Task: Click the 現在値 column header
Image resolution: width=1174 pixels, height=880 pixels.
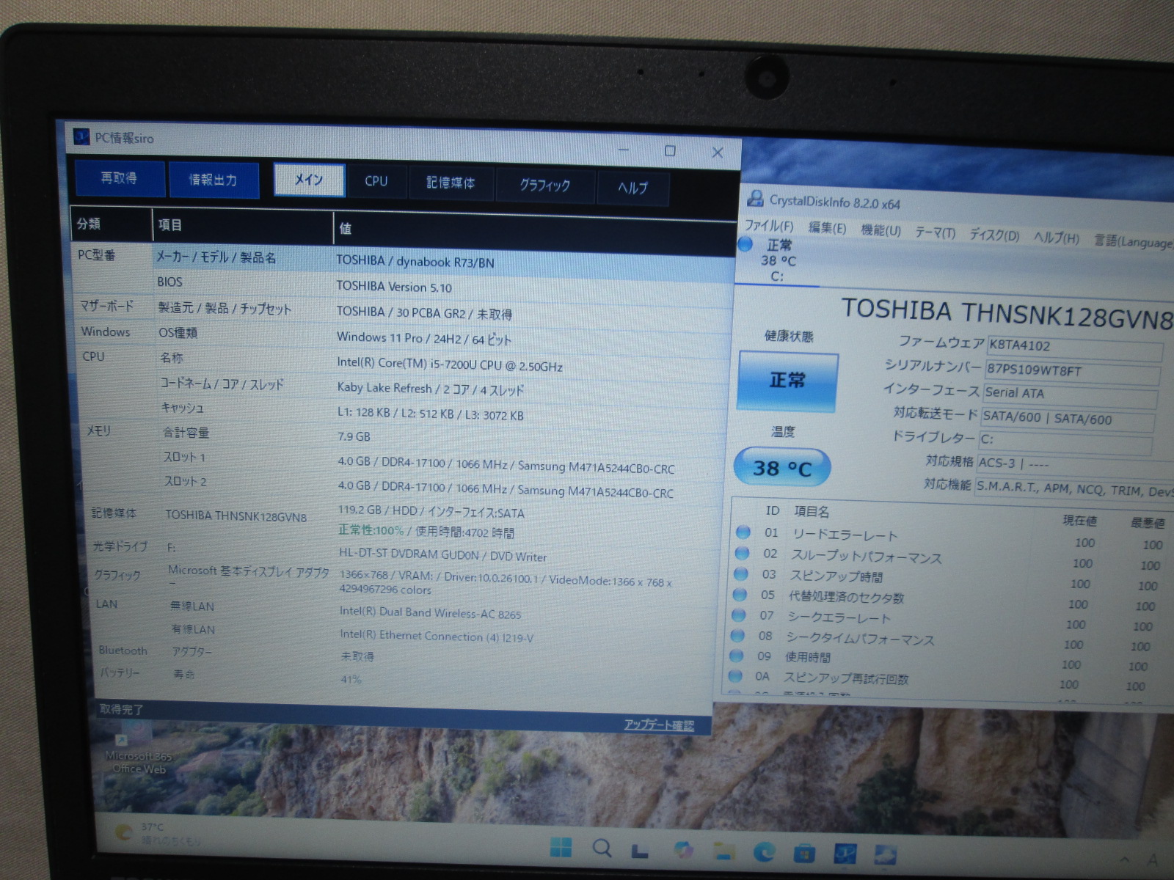Action: point(1079,521)
